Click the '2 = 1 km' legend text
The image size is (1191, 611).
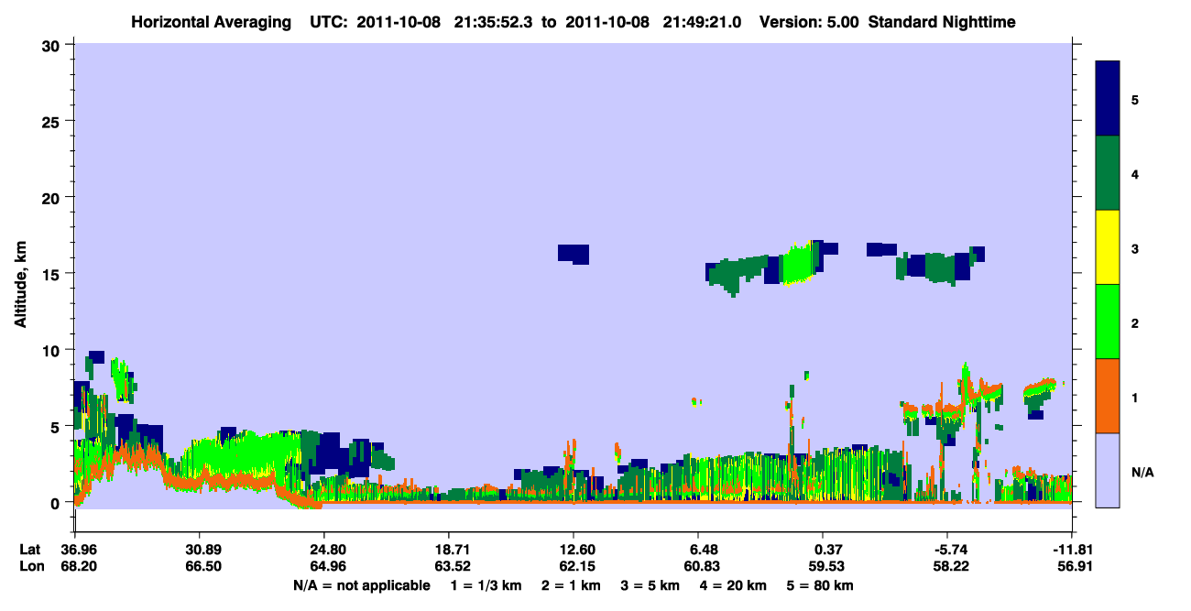[x=573, y=585]
